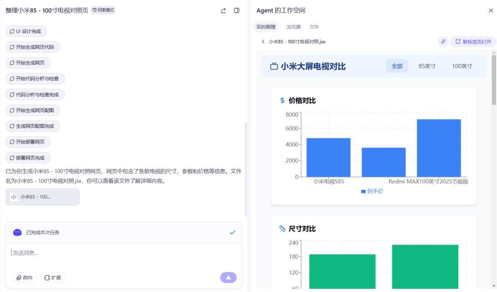Select the 全部 filter in TV comparison
Screen dimensions: 497x292
click(x=397, y=66)
